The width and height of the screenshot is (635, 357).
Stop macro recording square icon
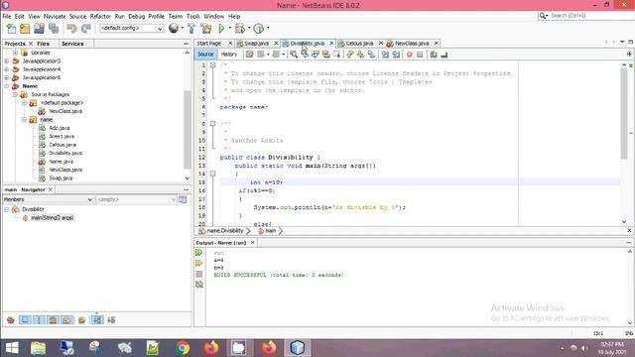420,55
